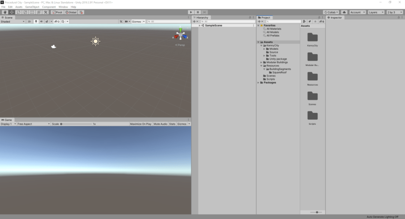
Task: Click the Stats button in the Game view
Action: 172,124
